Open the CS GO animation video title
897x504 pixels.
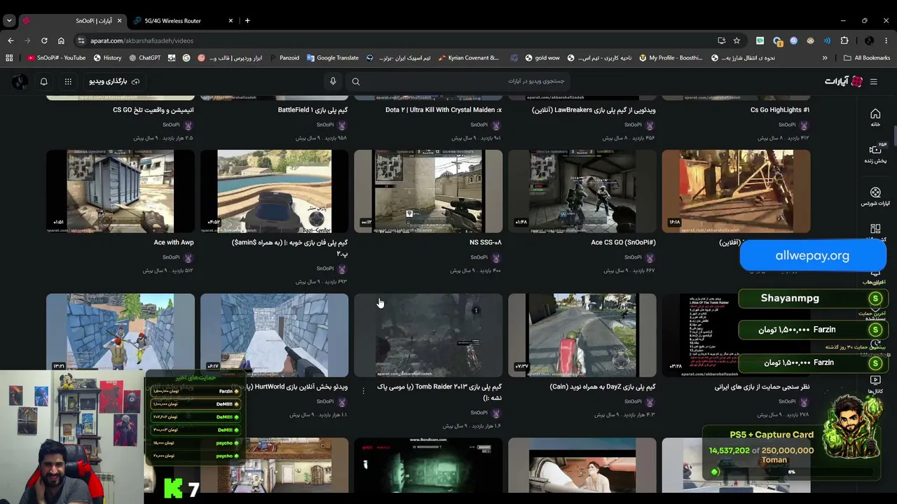tap(153, 110)
